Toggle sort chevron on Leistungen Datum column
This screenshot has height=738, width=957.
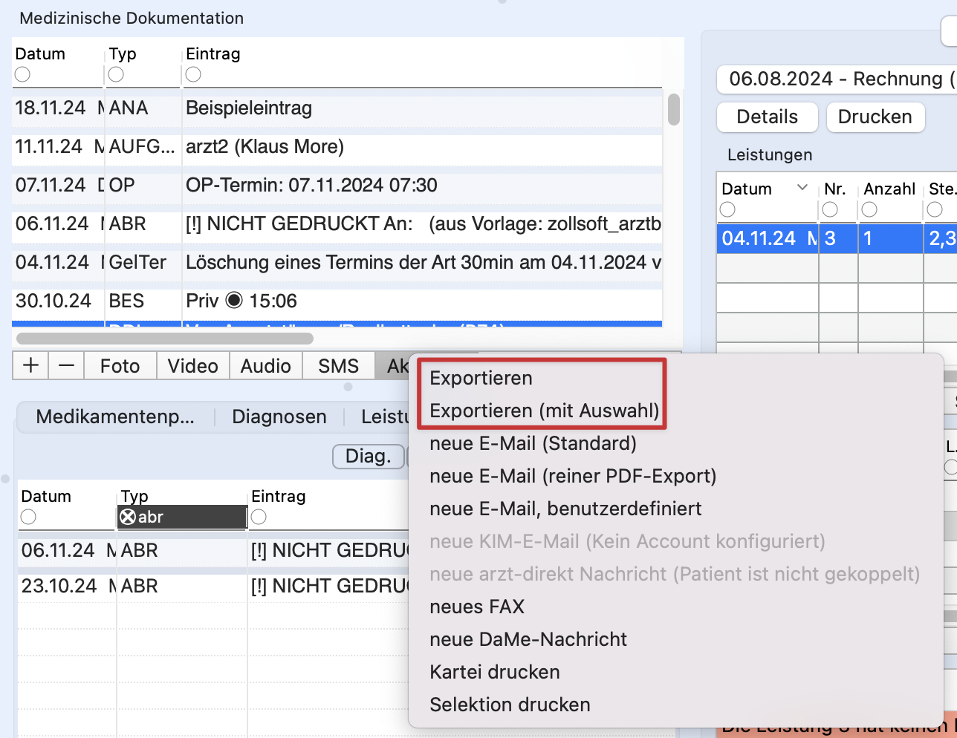(802, 188)
